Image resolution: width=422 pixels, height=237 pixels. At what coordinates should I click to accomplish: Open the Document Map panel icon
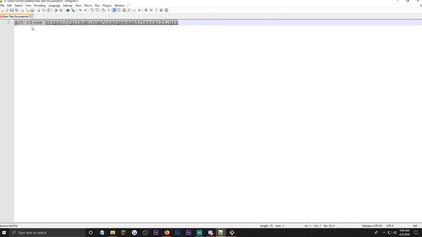click(x=124, y=11)
